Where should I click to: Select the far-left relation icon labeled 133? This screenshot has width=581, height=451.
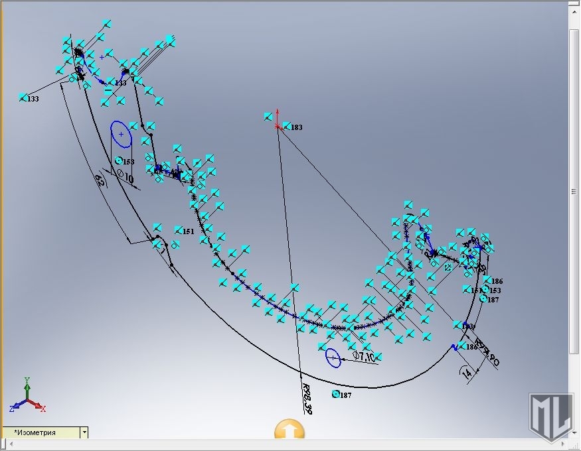[x=23, y=98]
